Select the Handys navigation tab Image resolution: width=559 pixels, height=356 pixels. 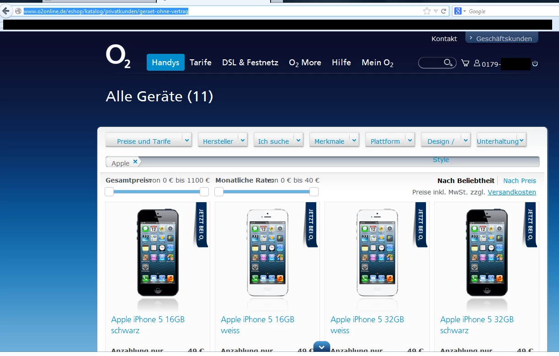click(x=165, y=63)
